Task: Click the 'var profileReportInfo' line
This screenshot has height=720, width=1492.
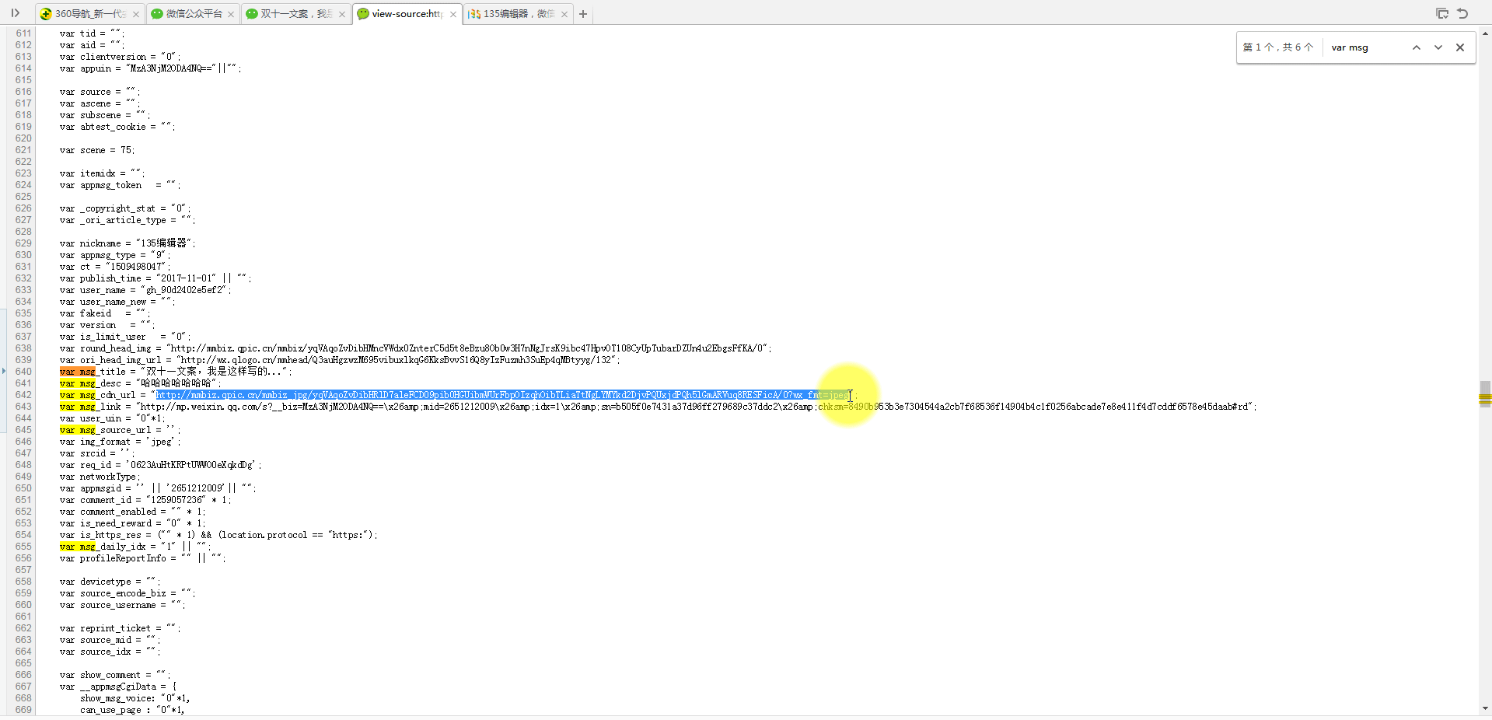Action: (x=142, y=558)
